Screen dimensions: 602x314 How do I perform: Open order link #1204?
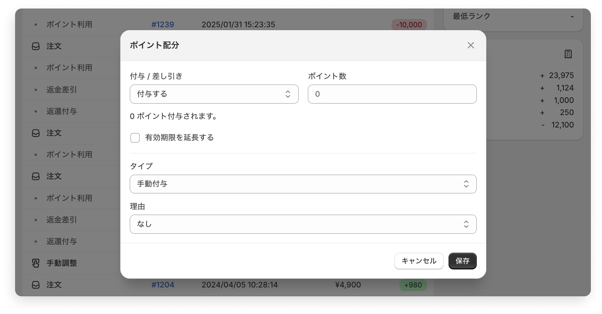163,285
